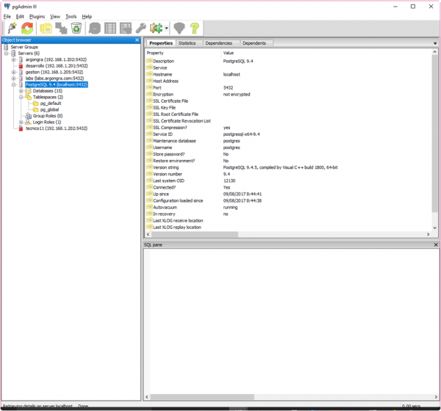
Task: Click the Properties toolbar icon
Action: (46, 29)
